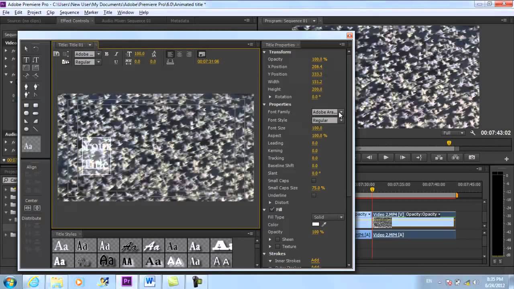Select the Rotation tool in Titler
This screenshot has height=289, width=514.
pyautogui.click(x=36, y=49)
